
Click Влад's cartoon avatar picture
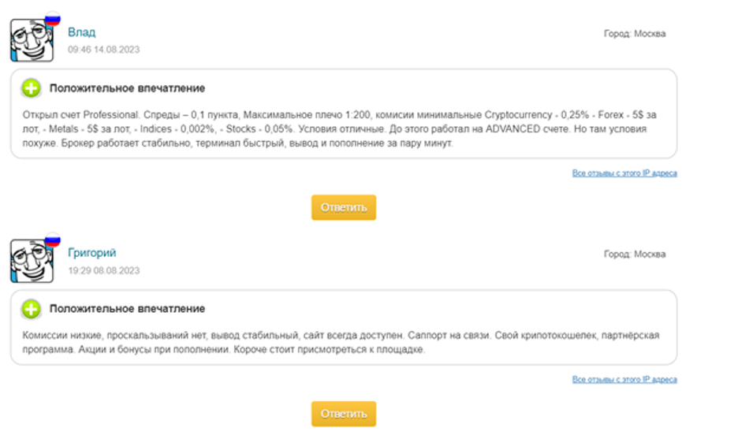[30, 39]
